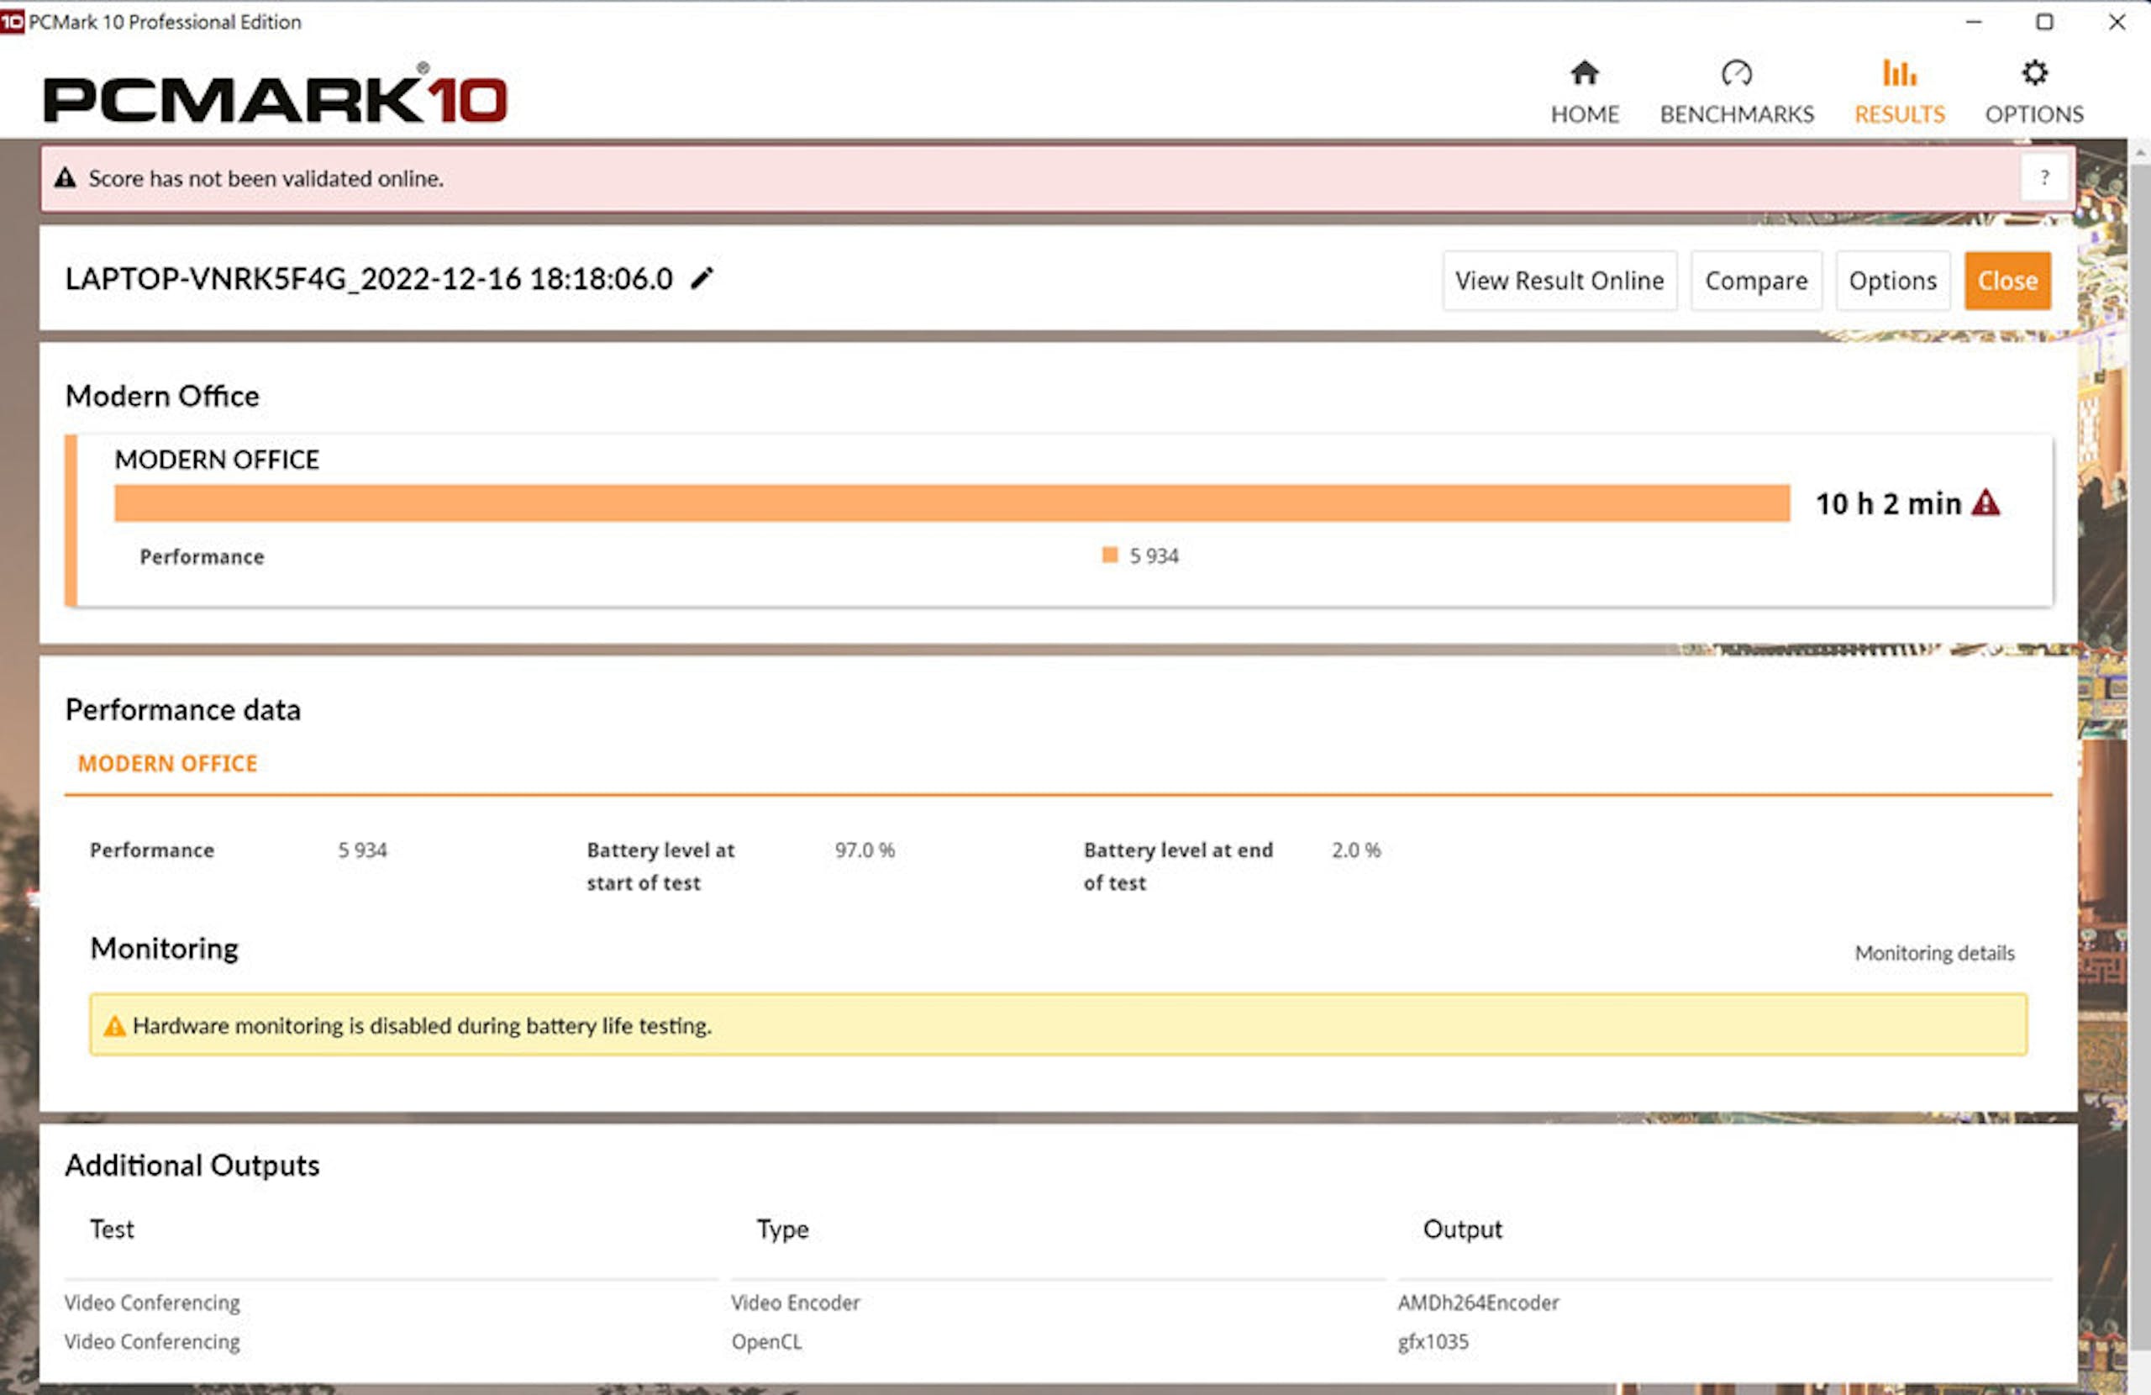This screenshot has height=1395, width=2151.
Task: Click PCMark 10 title bar app icon
Action: pos(12,22)
